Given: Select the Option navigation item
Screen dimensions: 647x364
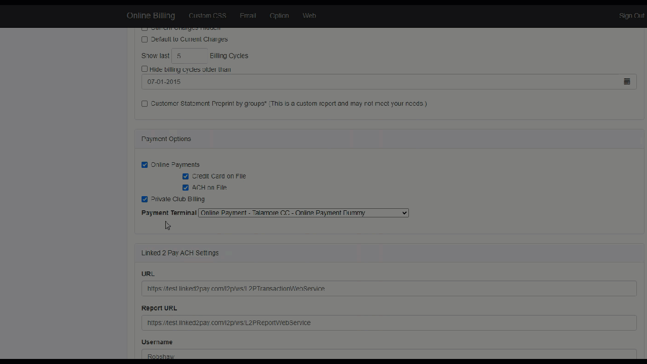Looking at the screenshot, I should tap(279, 16).
